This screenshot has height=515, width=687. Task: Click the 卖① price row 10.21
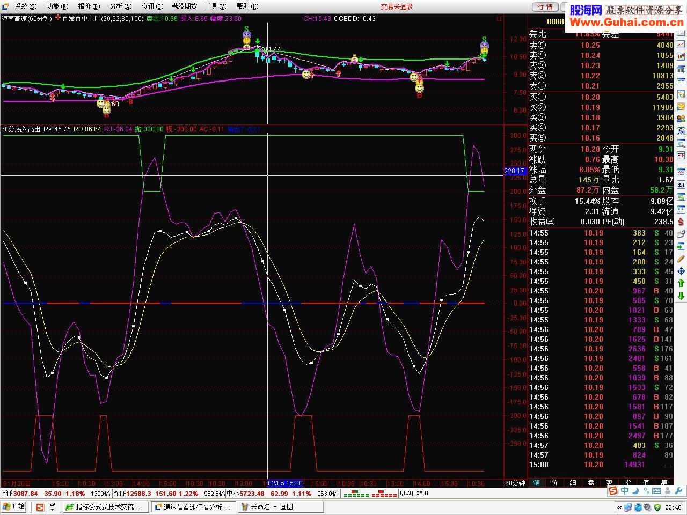(601, 86)
